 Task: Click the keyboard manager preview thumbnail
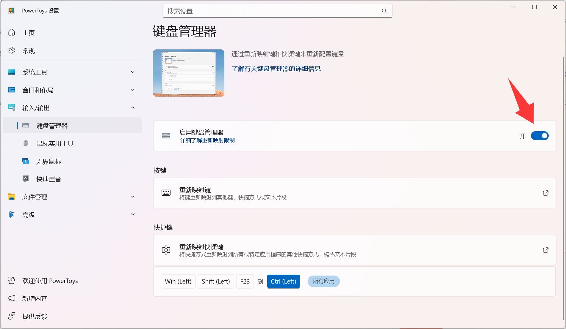tap(189, 73)
